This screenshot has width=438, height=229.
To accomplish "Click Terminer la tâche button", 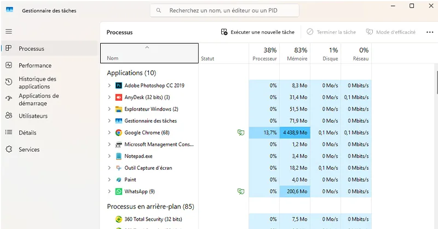I will pyautogui.click(x=331, y=32).
